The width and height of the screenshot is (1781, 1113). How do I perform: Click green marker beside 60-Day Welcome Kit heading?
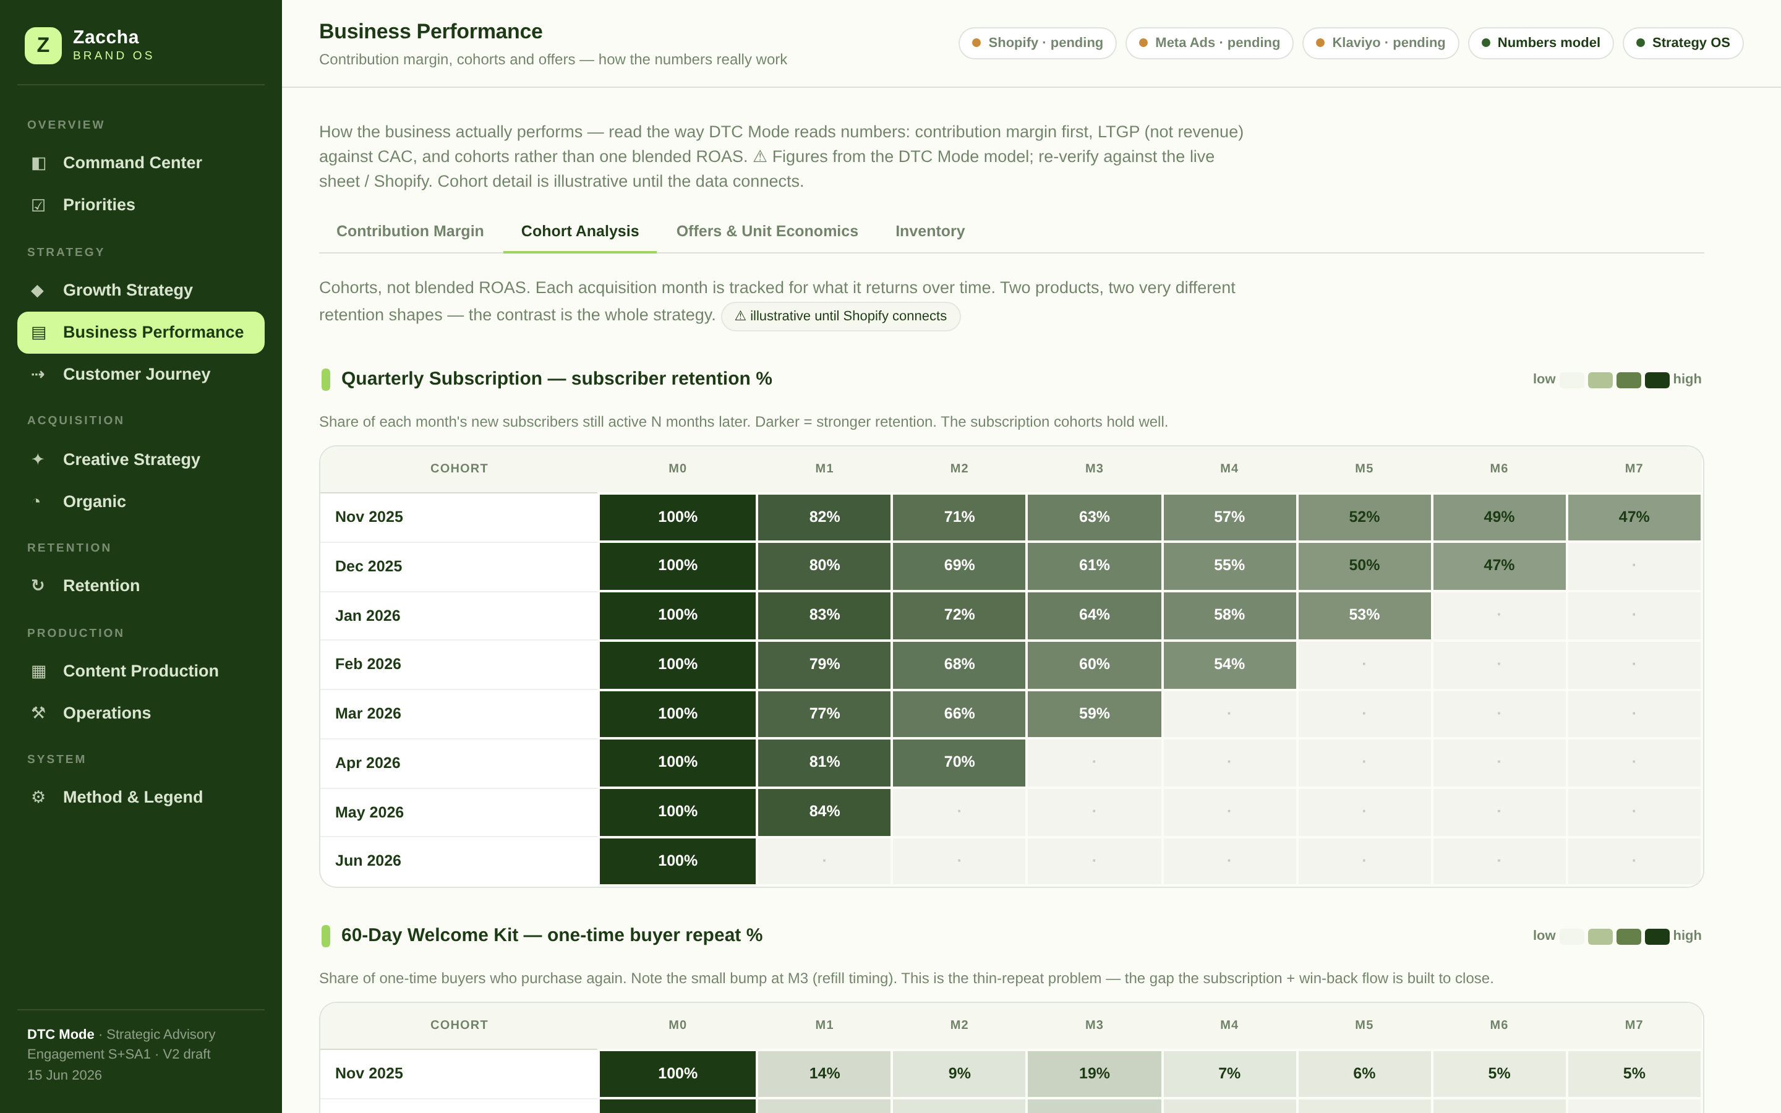point(325,936)
